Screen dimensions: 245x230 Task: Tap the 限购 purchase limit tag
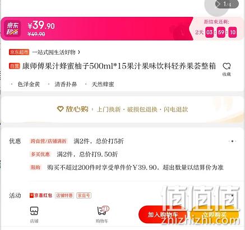36,167
